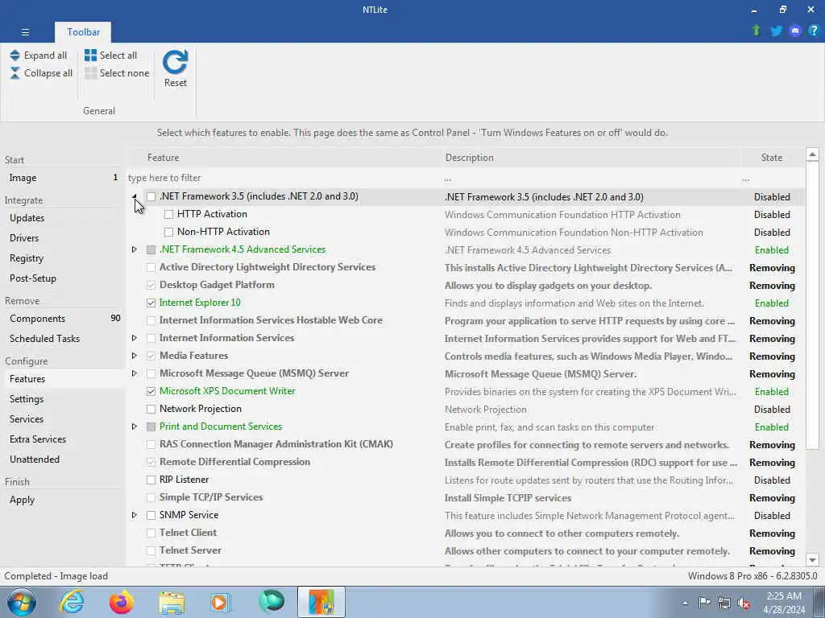Viewport: 825px width, 618px height.
Task: Click the green round taskbar app icon
Action: (x=272, y=602)
